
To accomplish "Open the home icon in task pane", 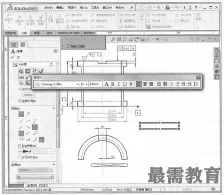I will 216,50.
